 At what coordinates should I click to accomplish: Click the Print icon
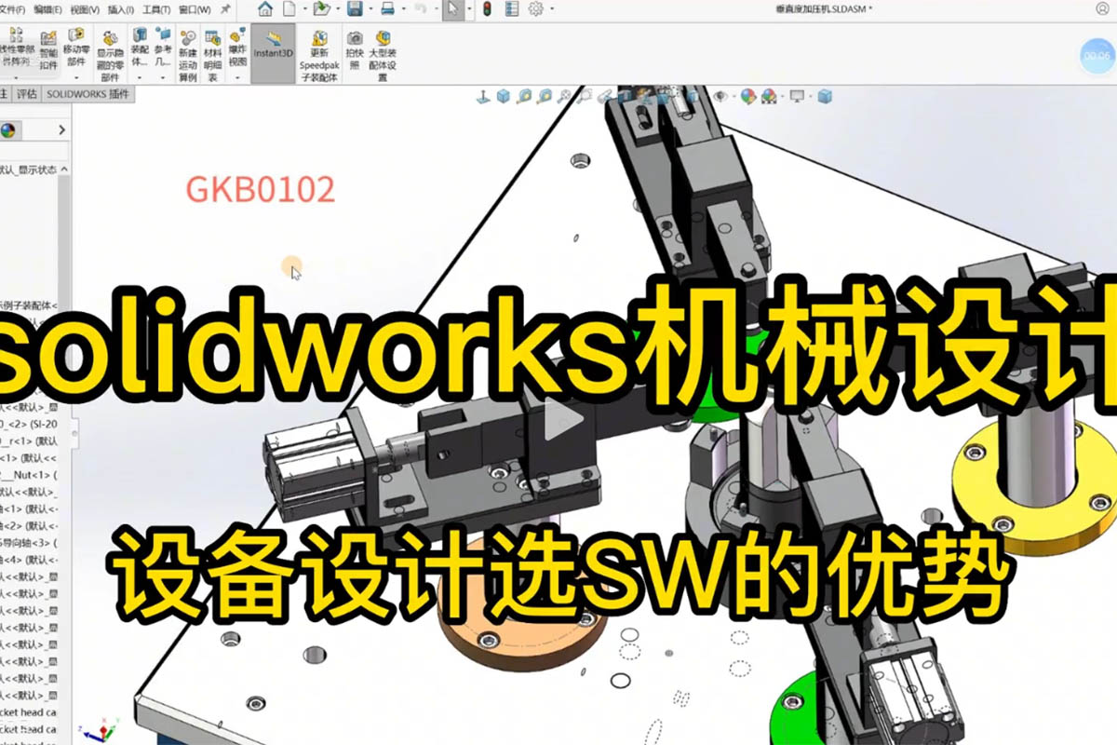[388, 9]
